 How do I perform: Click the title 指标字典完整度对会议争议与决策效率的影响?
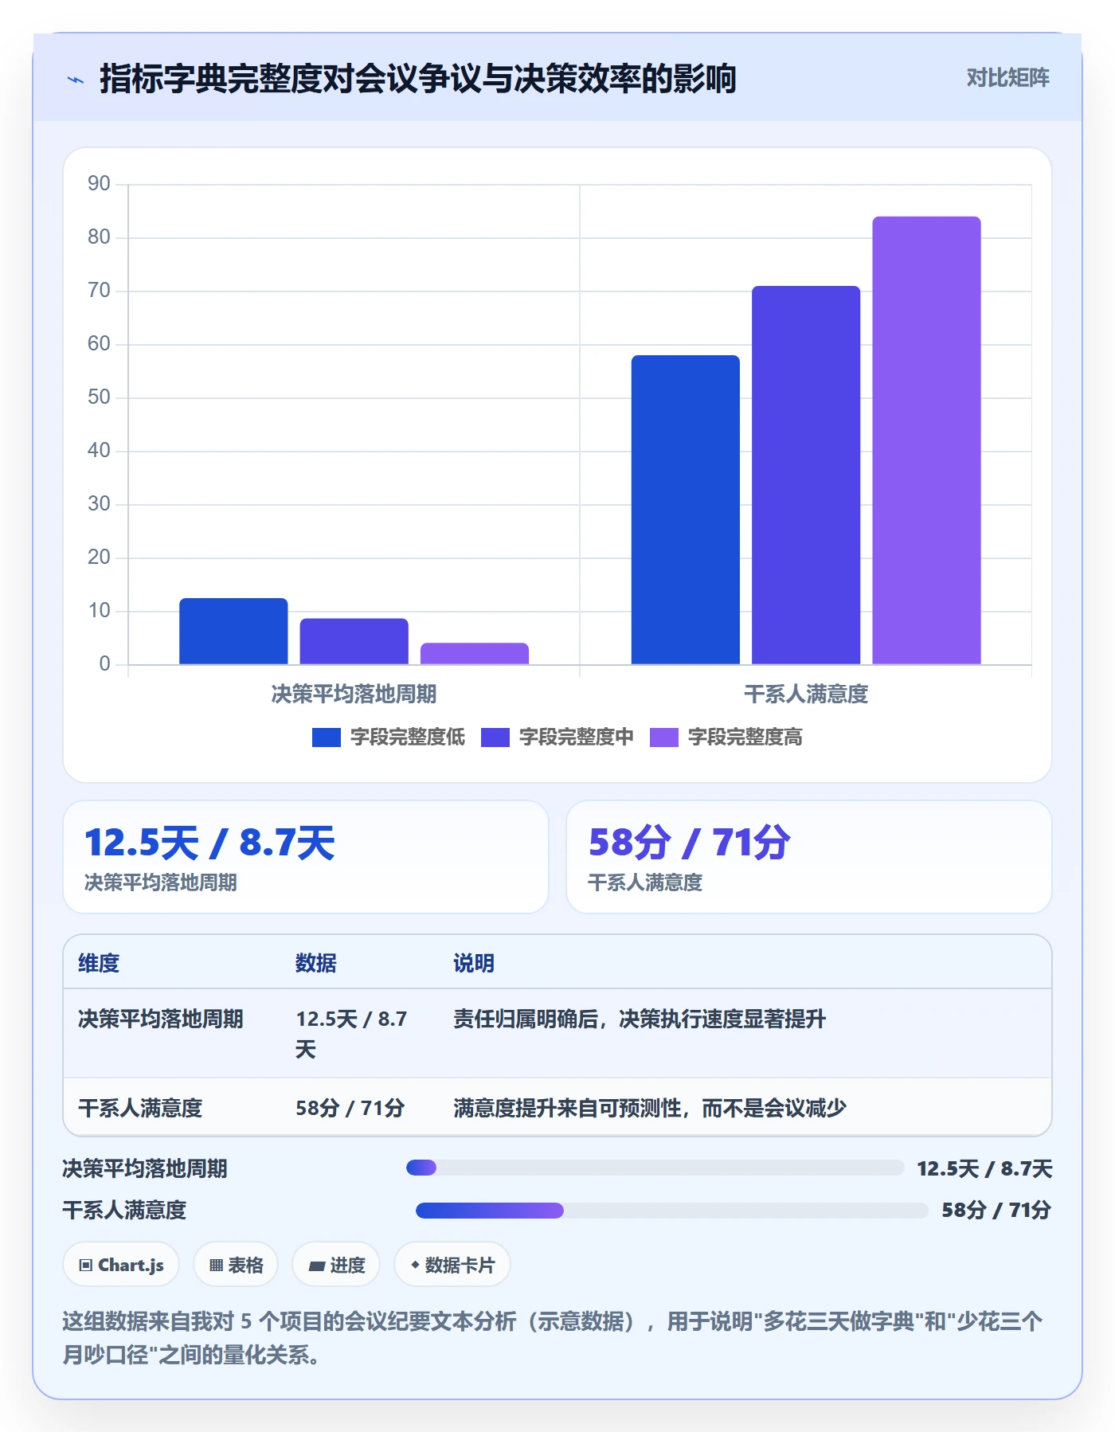pyautogui.click(x=417, y=79)
